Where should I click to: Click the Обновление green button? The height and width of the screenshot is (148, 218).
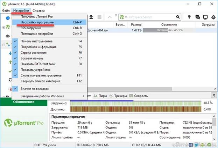click(24, 102)
